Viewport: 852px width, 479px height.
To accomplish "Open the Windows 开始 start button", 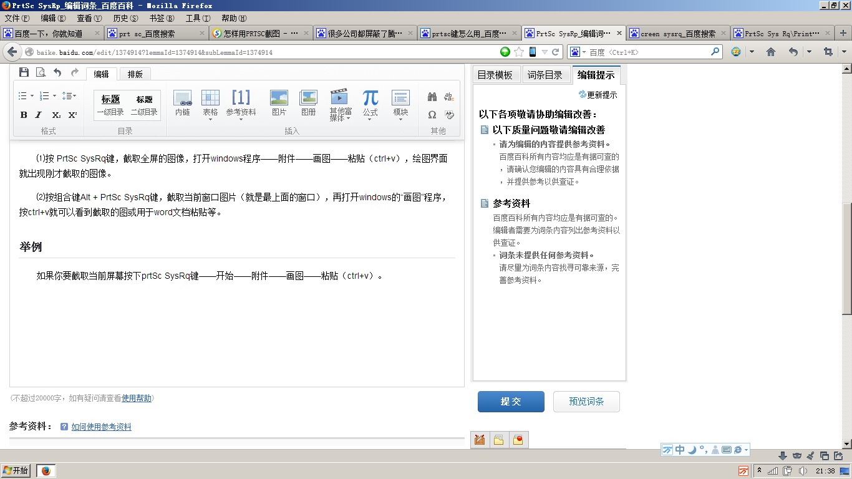I will pos(16,471).
